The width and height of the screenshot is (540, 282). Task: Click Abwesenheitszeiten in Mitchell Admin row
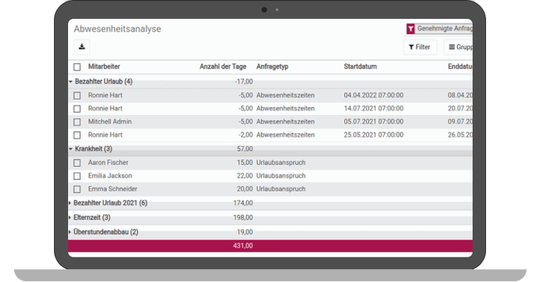[285, 121]
